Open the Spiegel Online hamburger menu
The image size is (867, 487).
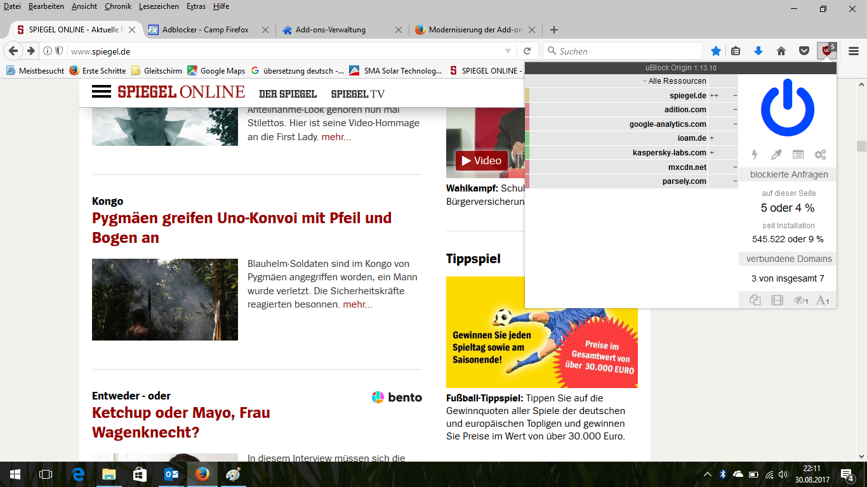(102, 92)
